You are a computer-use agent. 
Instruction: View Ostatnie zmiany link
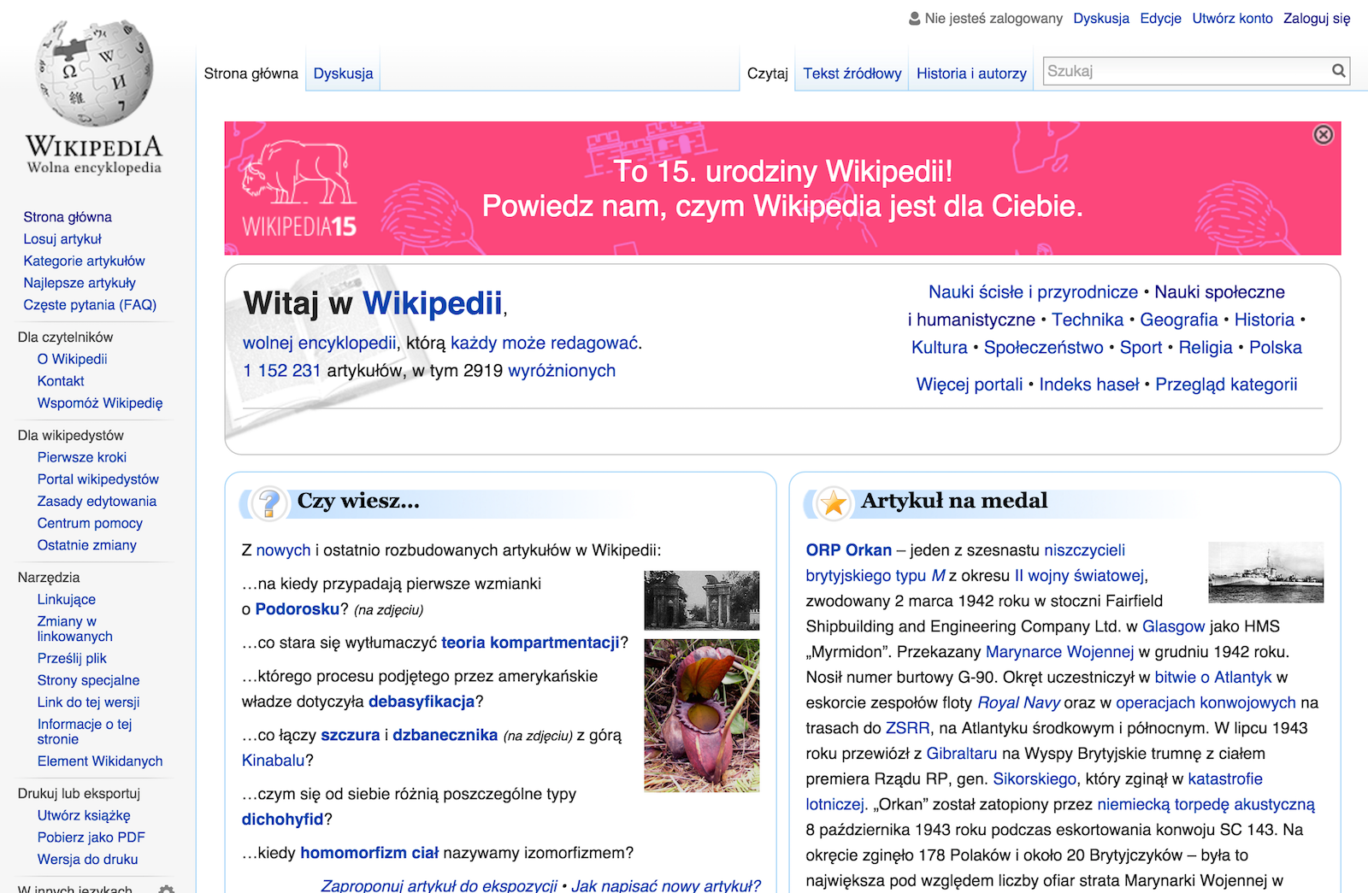point(86,545)
